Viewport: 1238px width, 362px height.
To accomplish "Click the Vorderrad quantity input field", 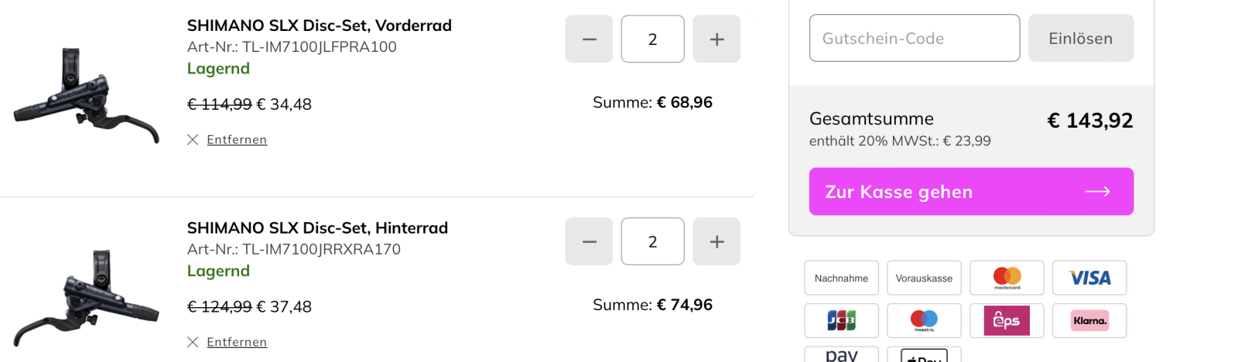I will point(652,39).
